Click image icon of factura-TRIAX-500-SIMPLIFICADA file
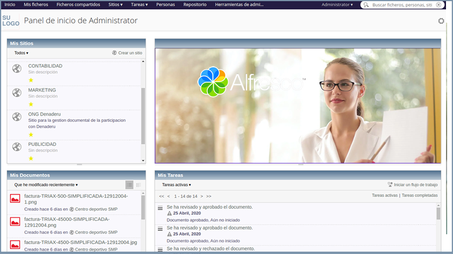The image size is (453, 254). point(15,198)
